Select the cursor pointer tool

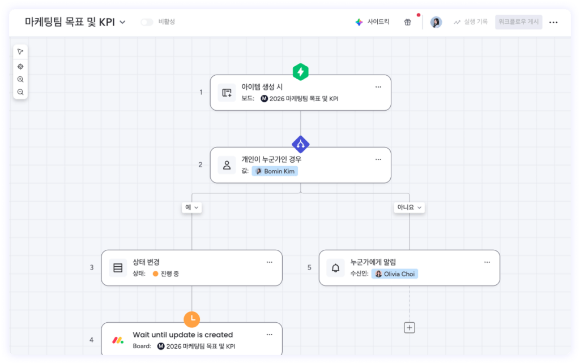click(x=20, y=52)
